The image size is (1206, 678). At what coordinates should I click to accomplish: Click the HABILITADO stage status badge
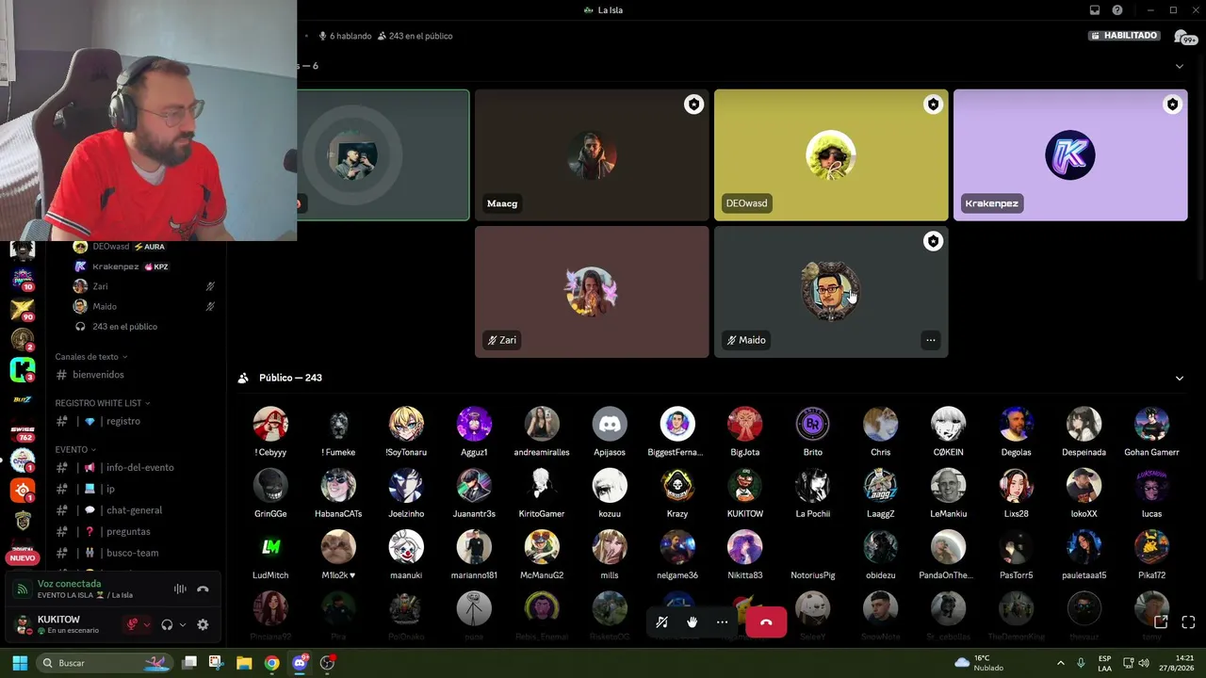(1124, 36)
